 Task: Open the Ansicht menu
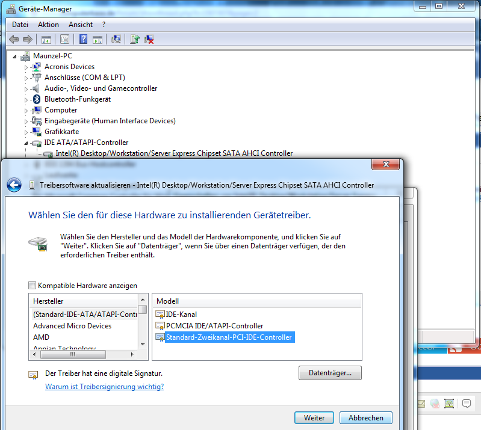pyautogui.click(x=81, y=25)
